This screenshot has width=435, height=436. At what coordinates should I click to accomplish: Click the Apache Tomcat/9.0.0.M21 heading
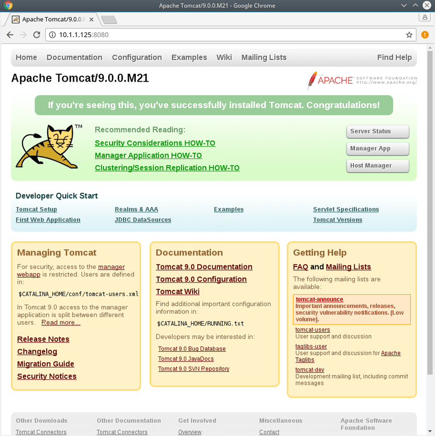[x=80, y=78]
